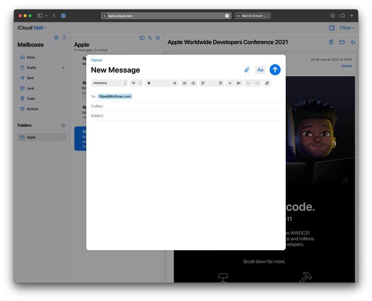Compose a new email with the pencil icon
The height and width of the screenshot is (301, 372).
click(331, 27)
